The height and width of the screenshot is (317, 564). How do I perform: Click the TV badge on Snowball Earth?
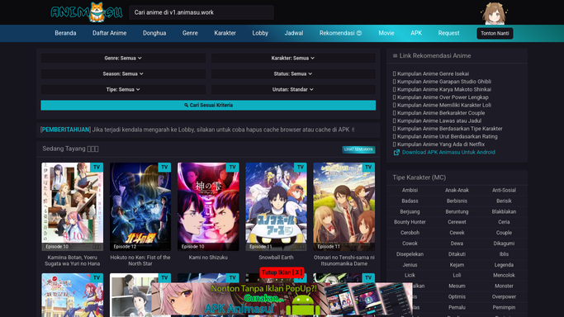[x=301, y=167]
